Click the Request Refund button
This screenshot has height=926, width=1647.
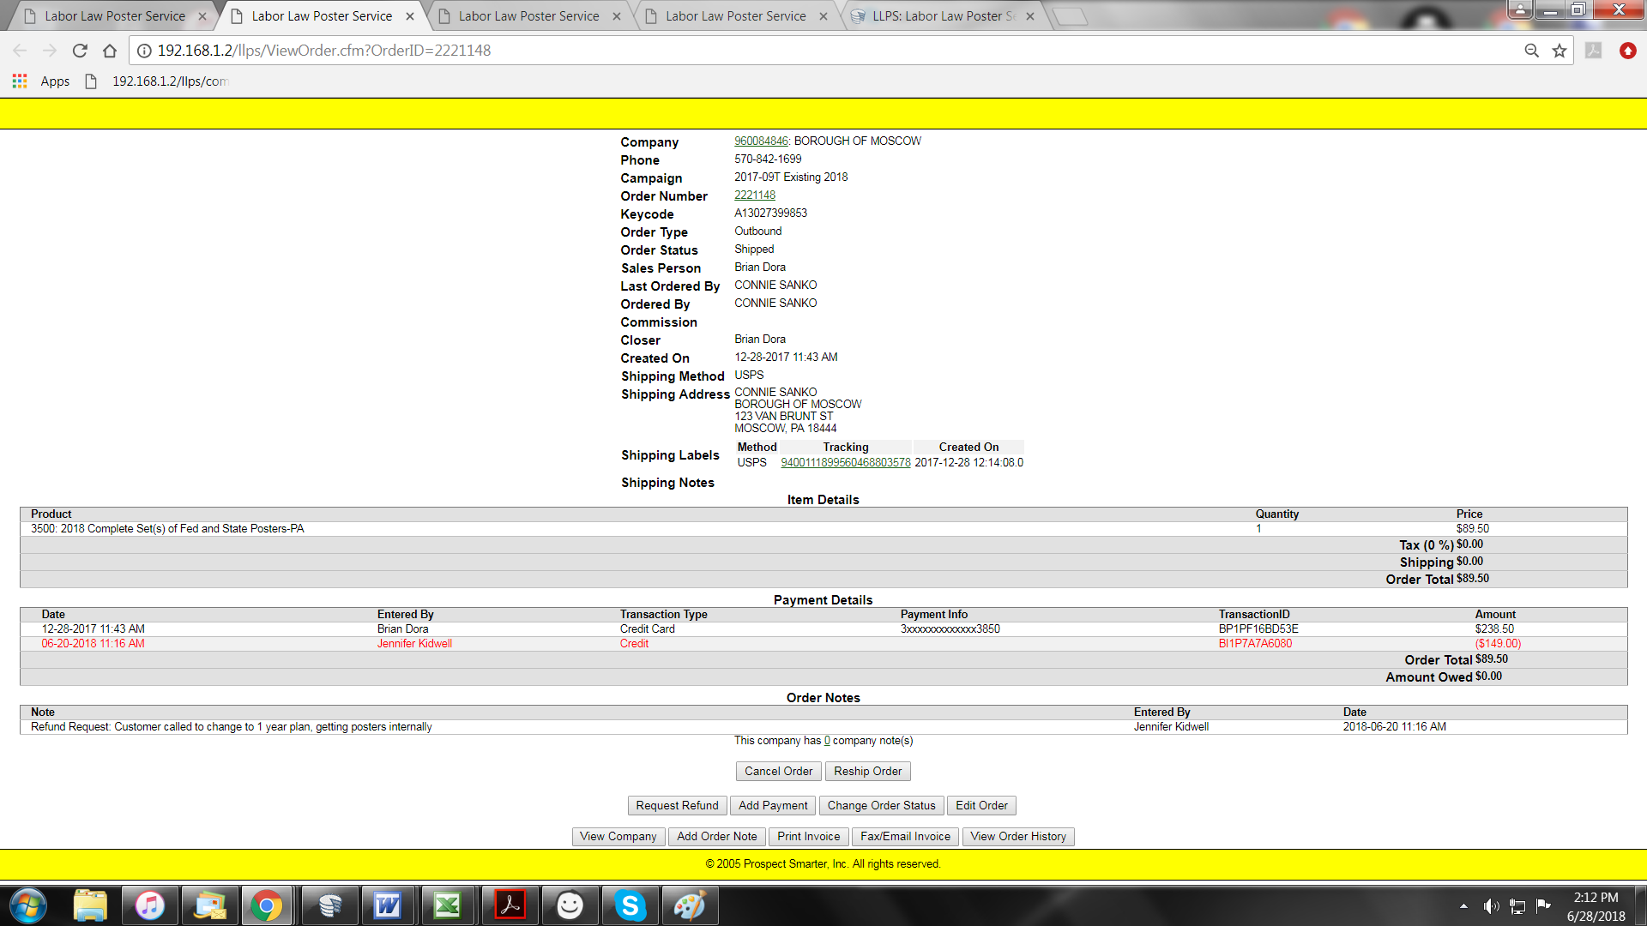coord(677,806)
